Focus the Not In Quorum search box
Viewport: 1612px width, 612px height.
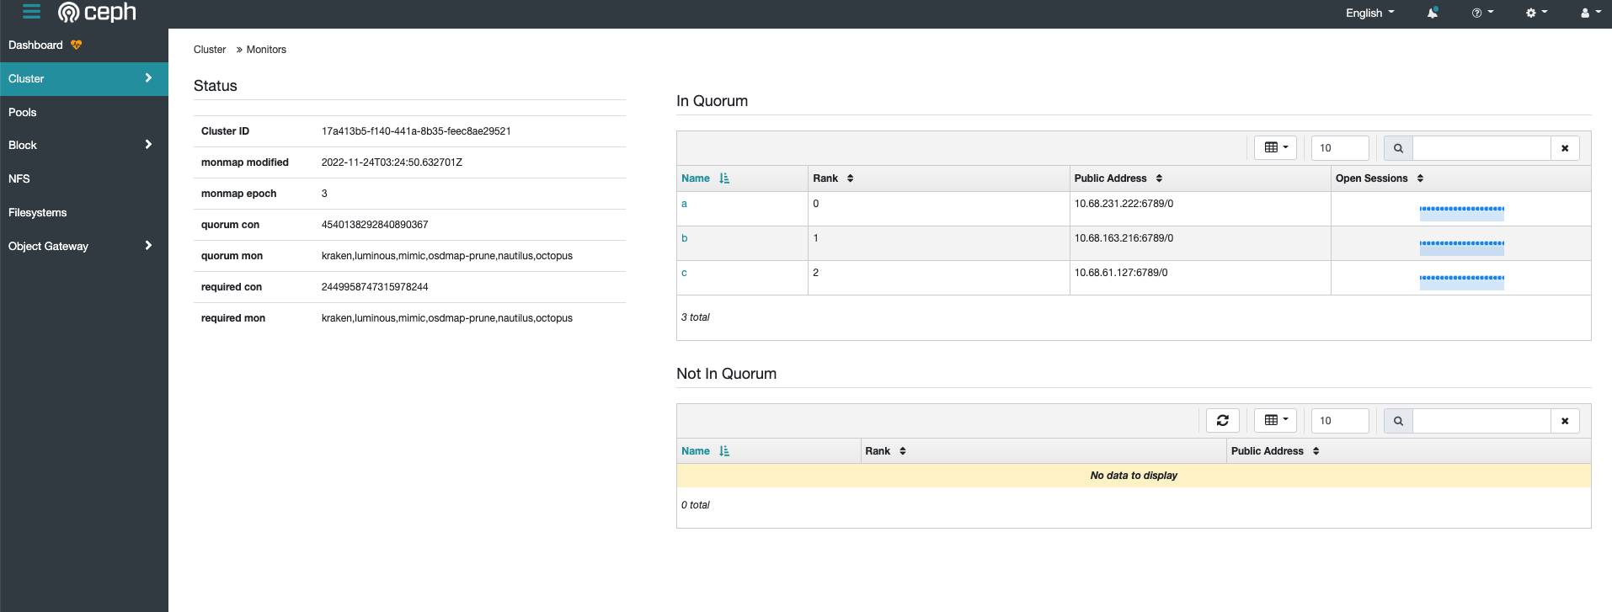click(1481, 421)
